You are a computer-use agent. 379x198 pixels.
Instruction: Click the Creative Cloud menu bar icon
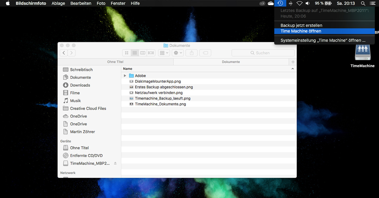[262, 3]
